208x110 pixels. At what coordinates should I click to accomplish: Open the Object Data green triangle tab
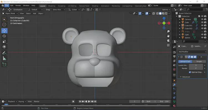click(174, 102)
